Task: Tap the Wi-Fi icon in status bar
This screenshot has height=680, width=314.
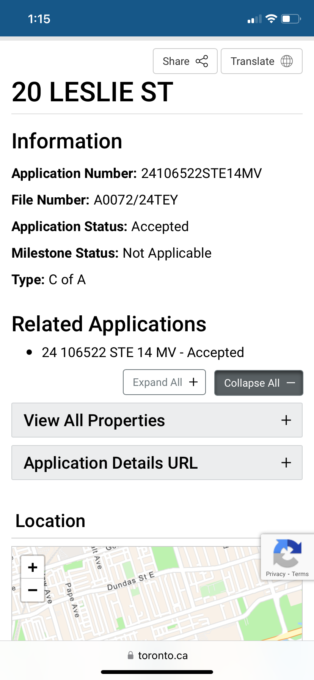Action: (271, 19)
